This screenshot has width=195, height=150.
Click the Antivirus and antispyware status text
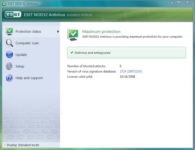92,53
